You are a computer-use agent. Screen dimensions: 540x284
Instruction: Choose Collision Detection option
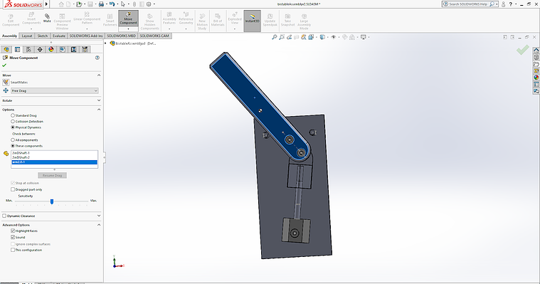click(x=13, y=121)
